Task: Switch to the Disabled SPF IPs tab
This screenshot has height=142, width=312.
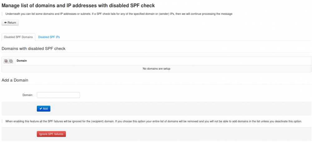Action: (x=49, y=37)
